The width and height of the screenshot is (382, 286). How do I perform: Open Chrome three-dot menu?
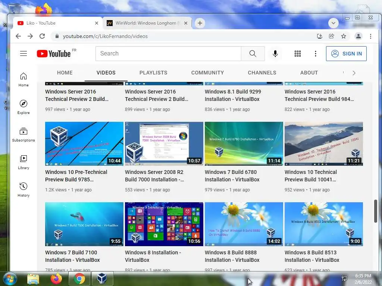pyautogui.click(x=370, y=36)
